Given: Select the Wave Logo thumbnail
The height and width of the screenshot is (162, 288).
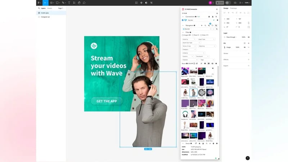Looking at the screenshot, I should pyautogui.click(x=202, y=92).
